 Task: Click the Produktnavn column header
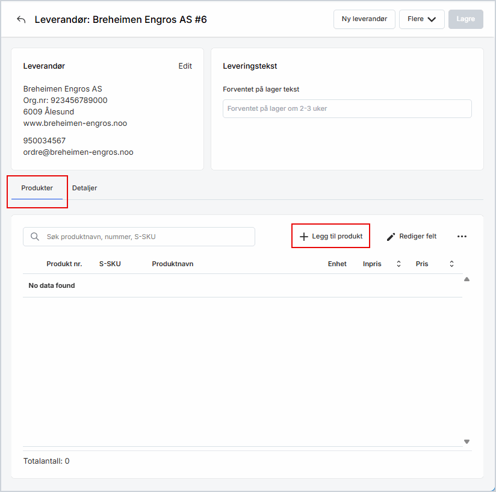pos(172,264)
